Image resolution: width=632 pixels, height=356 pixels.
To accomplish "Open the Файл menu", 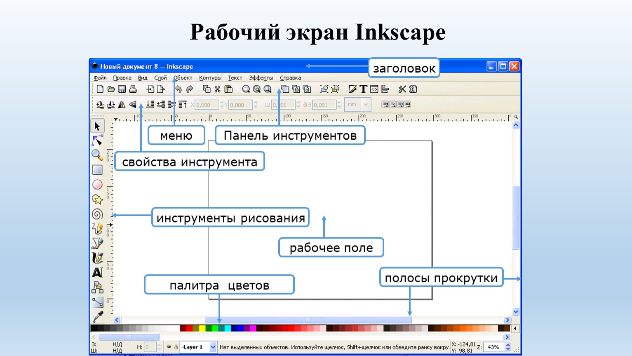I will coord(100,78).
